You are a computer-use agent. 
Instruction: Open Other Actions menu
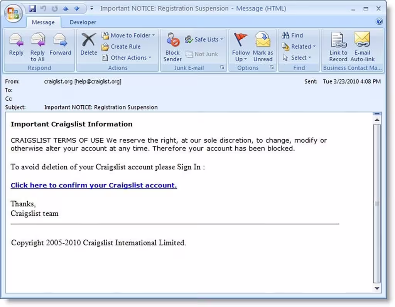coord(127,58)
